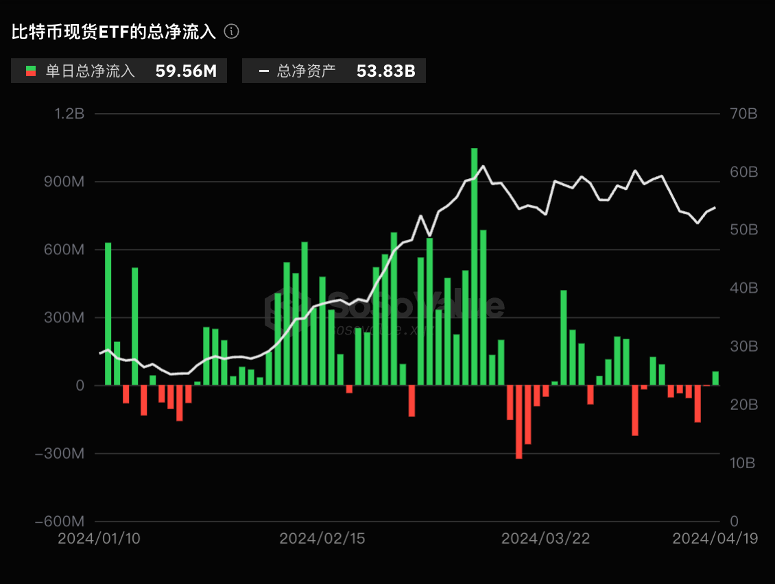The height and width of the screenshot is (584, 775).
Task: Click the 2024/04/19 end date label
Action: click(715, 539)
